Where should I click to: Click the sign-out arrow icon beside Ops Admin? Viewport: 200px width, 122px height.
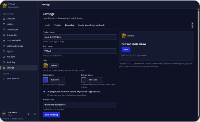coord(35,113)
